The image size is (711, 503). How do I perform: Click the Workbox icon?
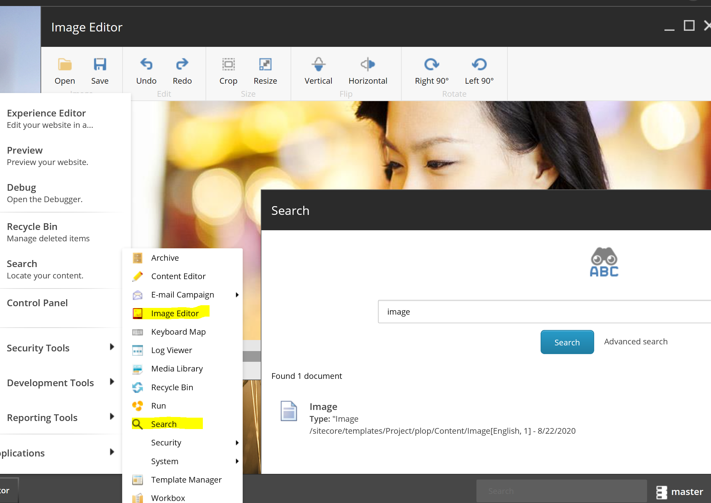click(x=138, y=498)
